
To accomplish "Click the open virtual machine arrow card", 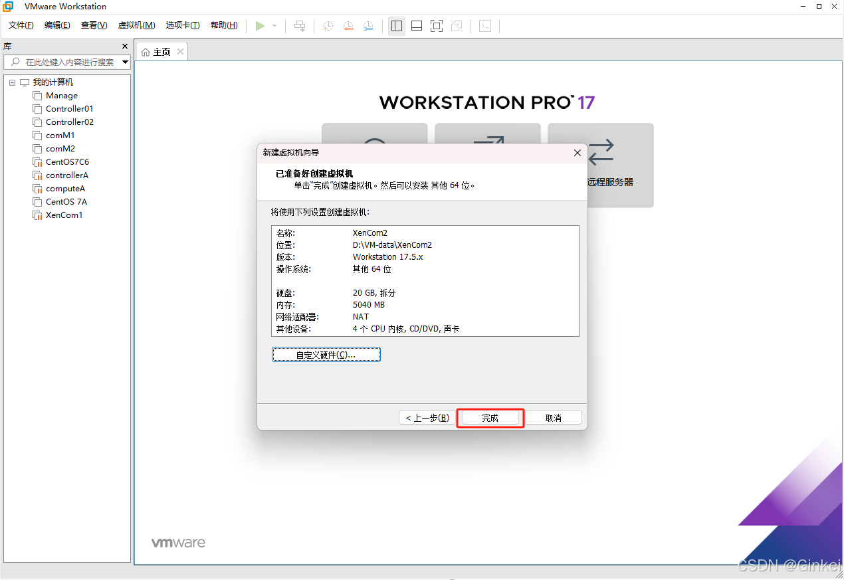I will (x=487, y=133).
